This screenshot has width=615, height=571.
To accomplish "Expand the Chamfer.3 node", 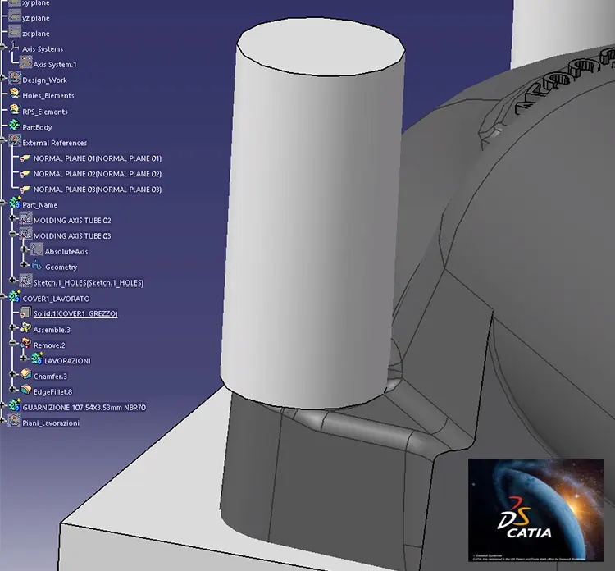I will click(12, 373).
